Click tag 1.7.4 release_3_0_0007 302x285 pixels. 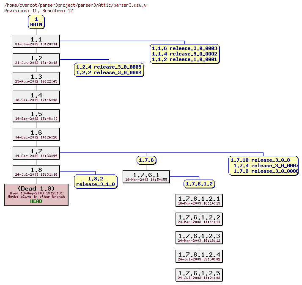click(x=266, y=166)
